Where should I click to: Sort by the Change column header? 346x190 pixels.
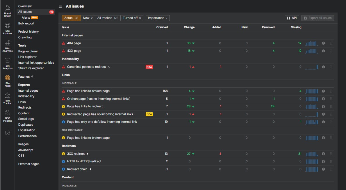189,27
